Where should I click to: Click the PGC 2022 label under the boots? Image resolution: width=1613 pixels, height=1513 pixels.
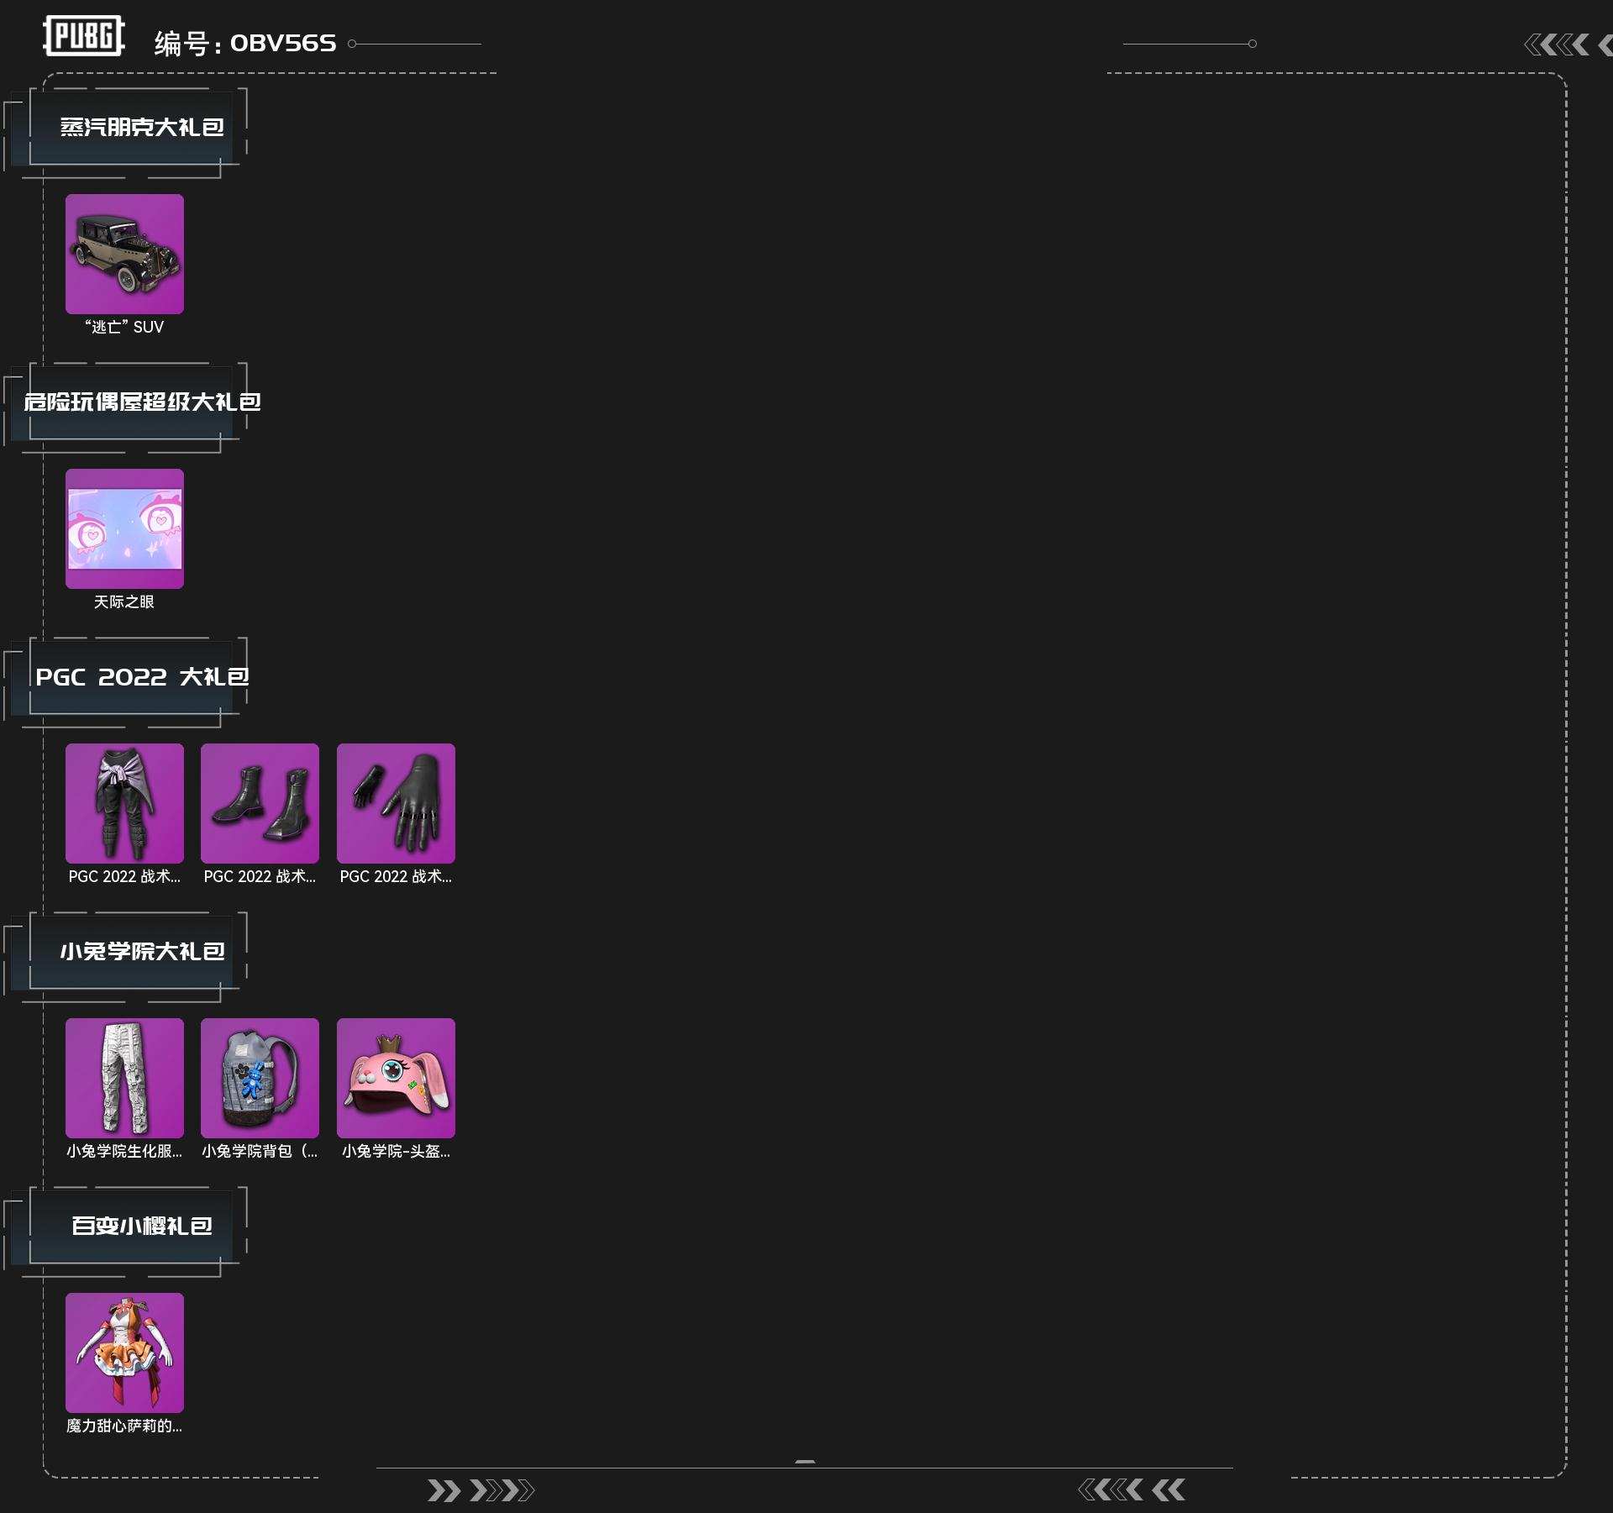[260, 876]
